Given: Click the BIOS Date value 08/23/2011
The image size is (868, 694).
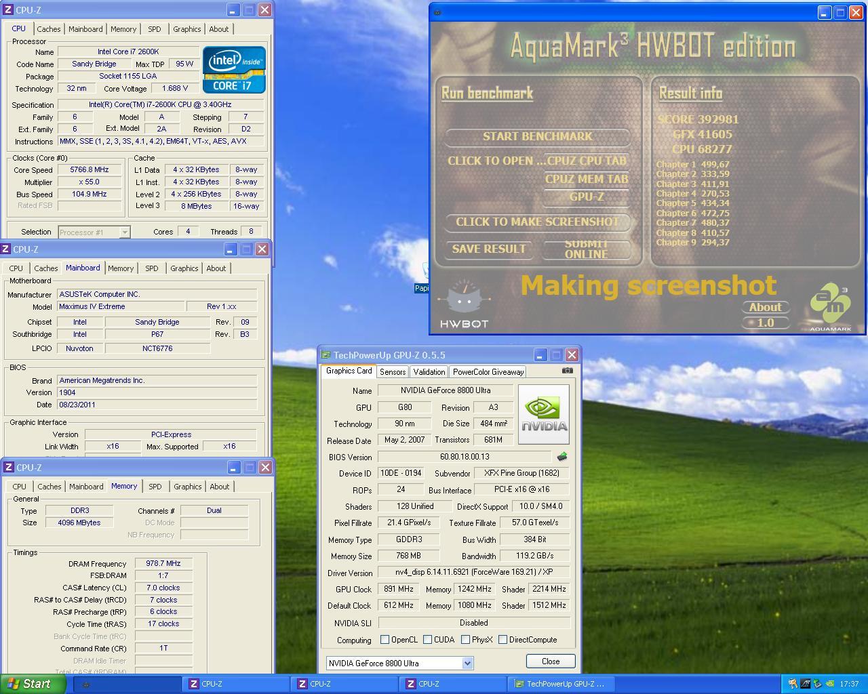Looking at the screenshot, I should tap(157, 405).
